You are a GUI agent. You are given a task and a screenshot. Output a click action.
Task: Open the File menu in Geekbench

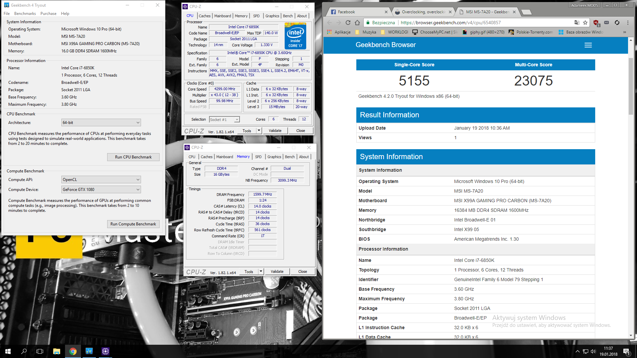(7, 14)
